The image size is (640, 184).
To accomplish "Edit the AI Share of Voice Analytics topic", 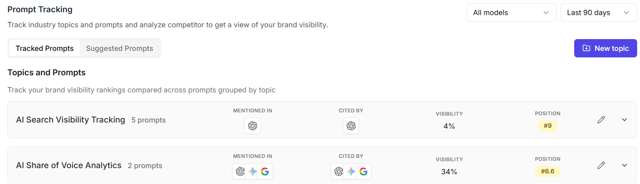I will click(601, 165).
